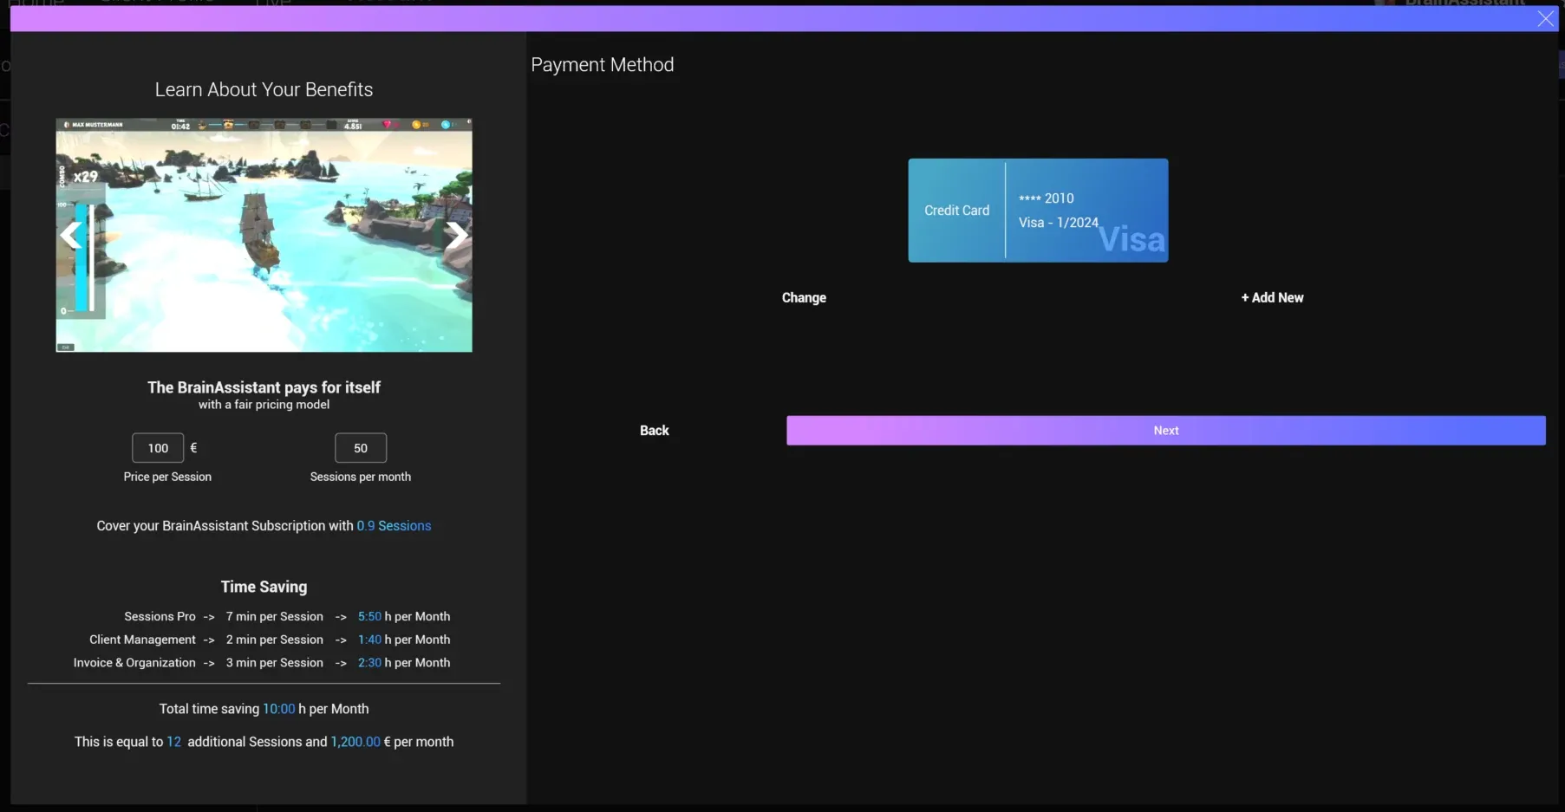The image size is (1565, 812).
Task: Click the Sessions per month input field
Action: (x=361, y=448)
